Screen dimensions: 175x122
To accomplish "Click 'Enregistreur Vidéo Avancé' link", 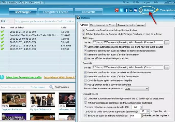I will coord(59,77).
